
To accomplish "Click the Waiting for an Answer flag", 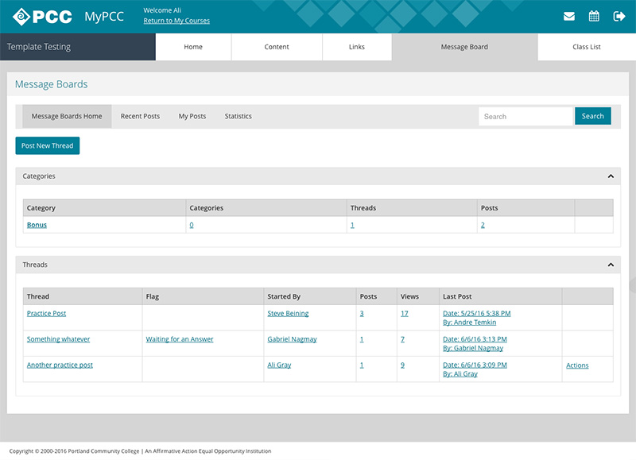I will [x=180, y=339].
